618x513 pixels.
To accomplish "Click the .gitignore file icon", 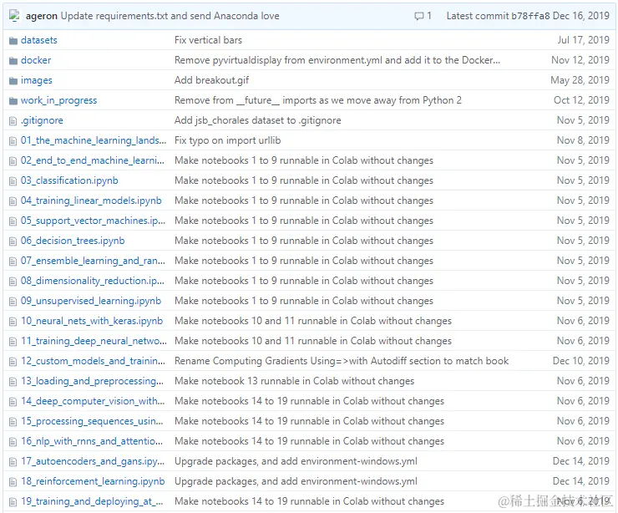I will tap(13, 120).
